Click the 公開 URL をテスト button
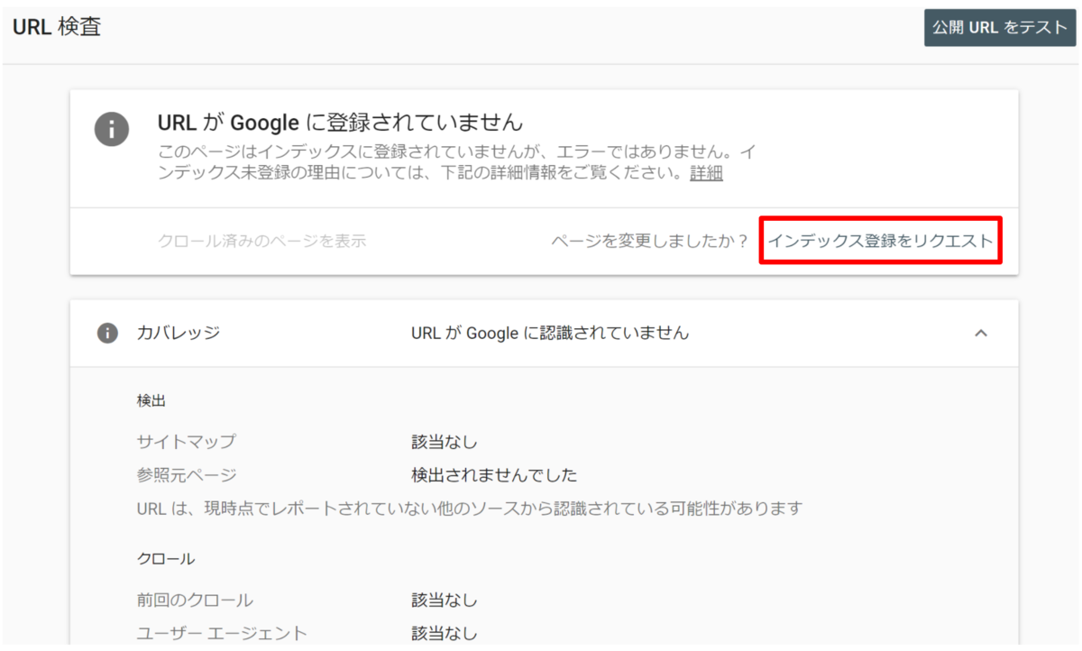 pyautogui.click(x=1000, y=27)
